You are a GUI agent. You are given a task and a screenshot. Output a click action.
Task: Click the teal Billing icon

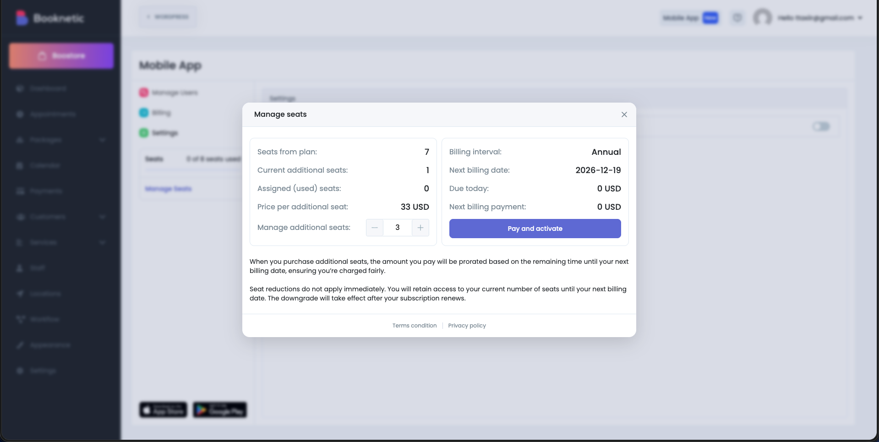click(x=144, y=113)
